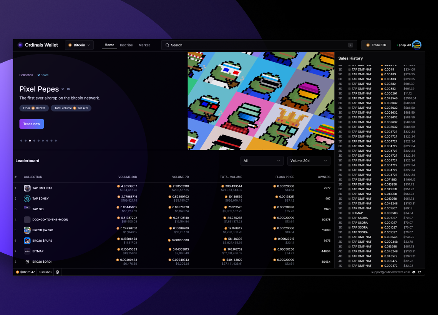Viewport: 438px width, 315px height.
Task: Click the poop.xbt username
Action: [x=405, y=45]
